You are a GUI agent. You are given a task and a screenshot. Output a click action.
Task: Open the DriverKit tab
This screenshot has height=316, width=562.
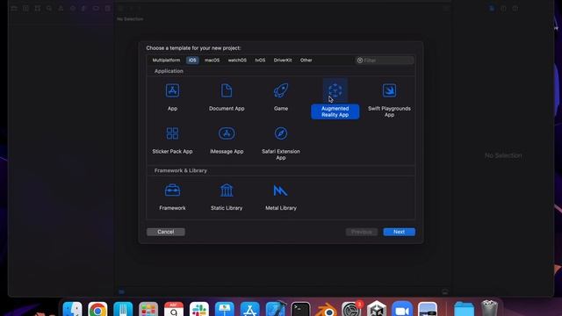coord(283,61)
